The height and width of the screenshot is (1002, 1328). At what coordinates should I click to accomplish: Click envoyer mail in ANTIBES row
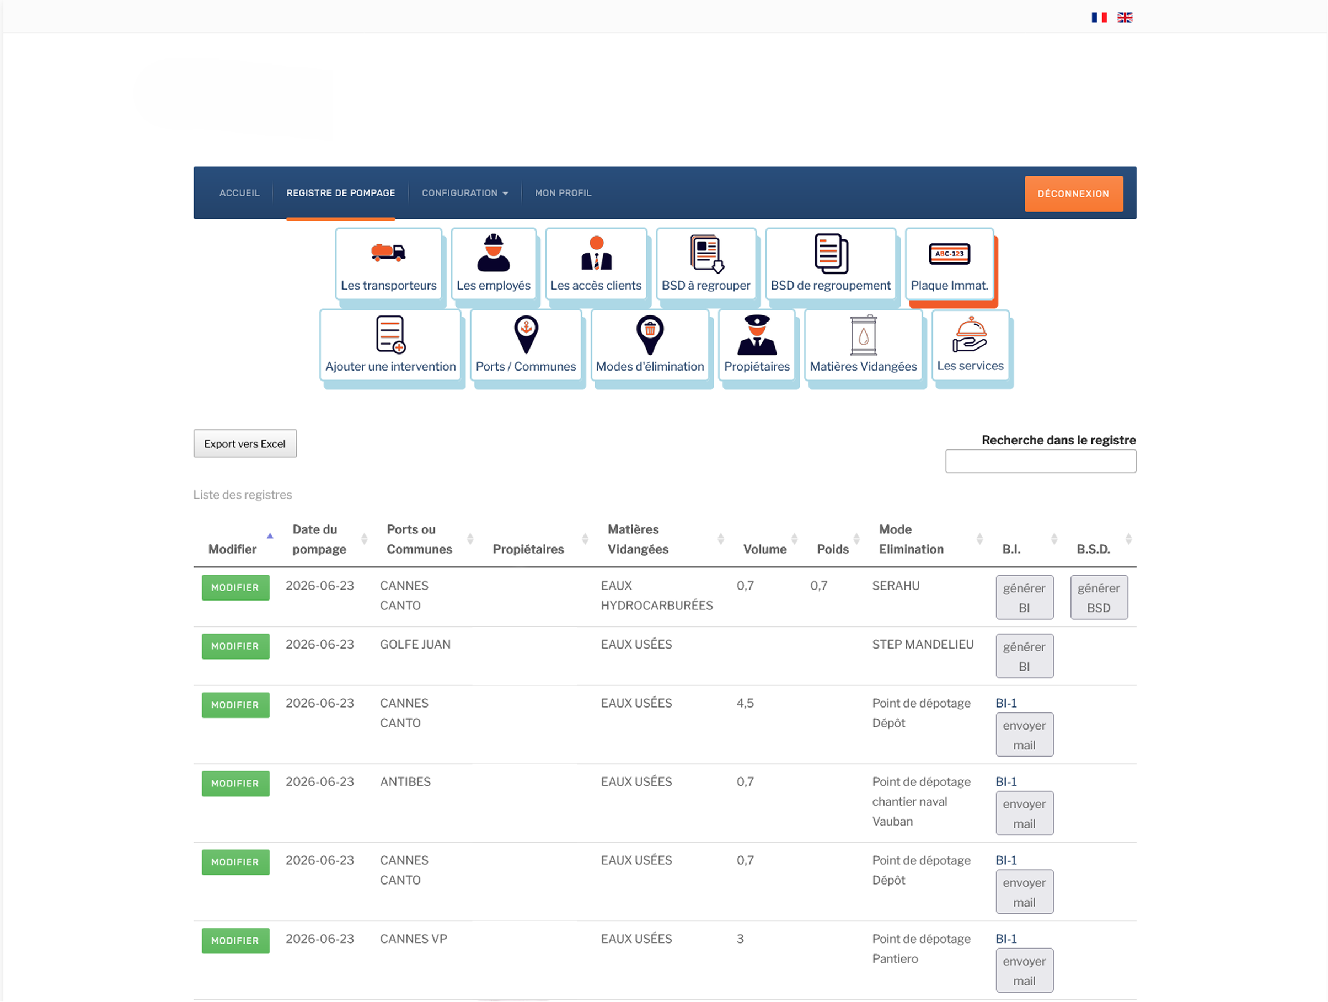pyautogui.click(x=1024, y=814)
